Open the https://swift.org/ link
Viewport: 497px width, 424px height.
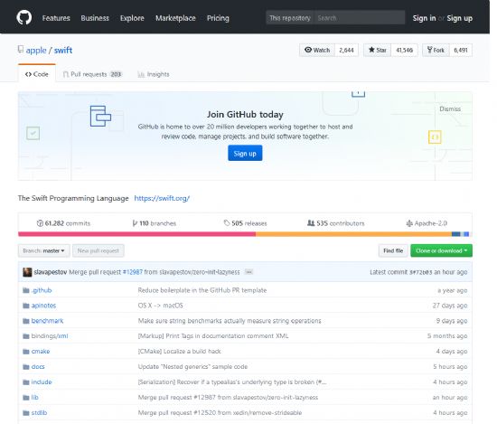point(162,198)
